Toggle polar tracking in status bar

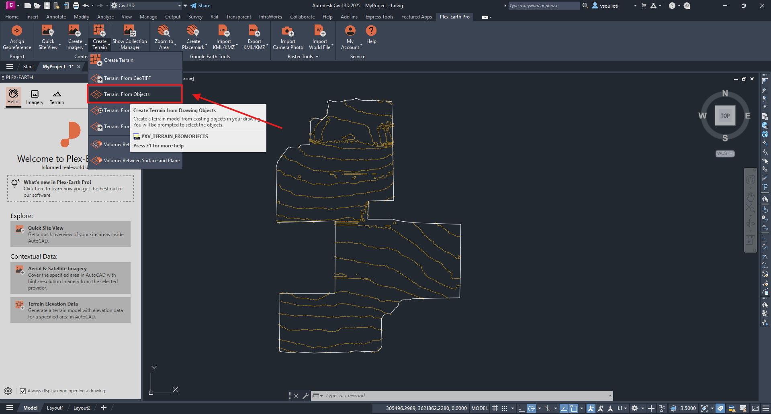point(531,408)
